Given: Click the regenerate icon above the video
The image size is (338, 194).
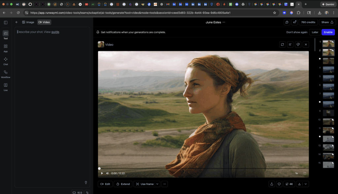Looking at the screenshot, I should [282, 44].
